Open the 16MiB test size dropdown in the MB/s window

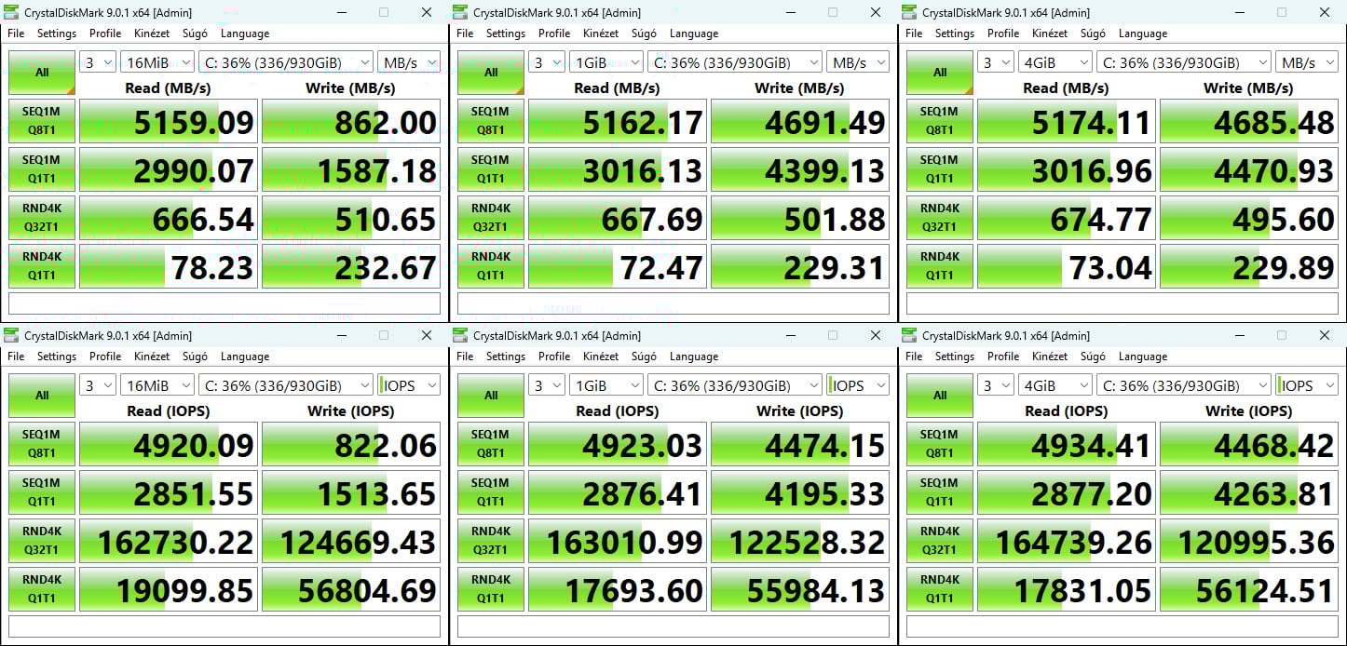coord(156,62)
